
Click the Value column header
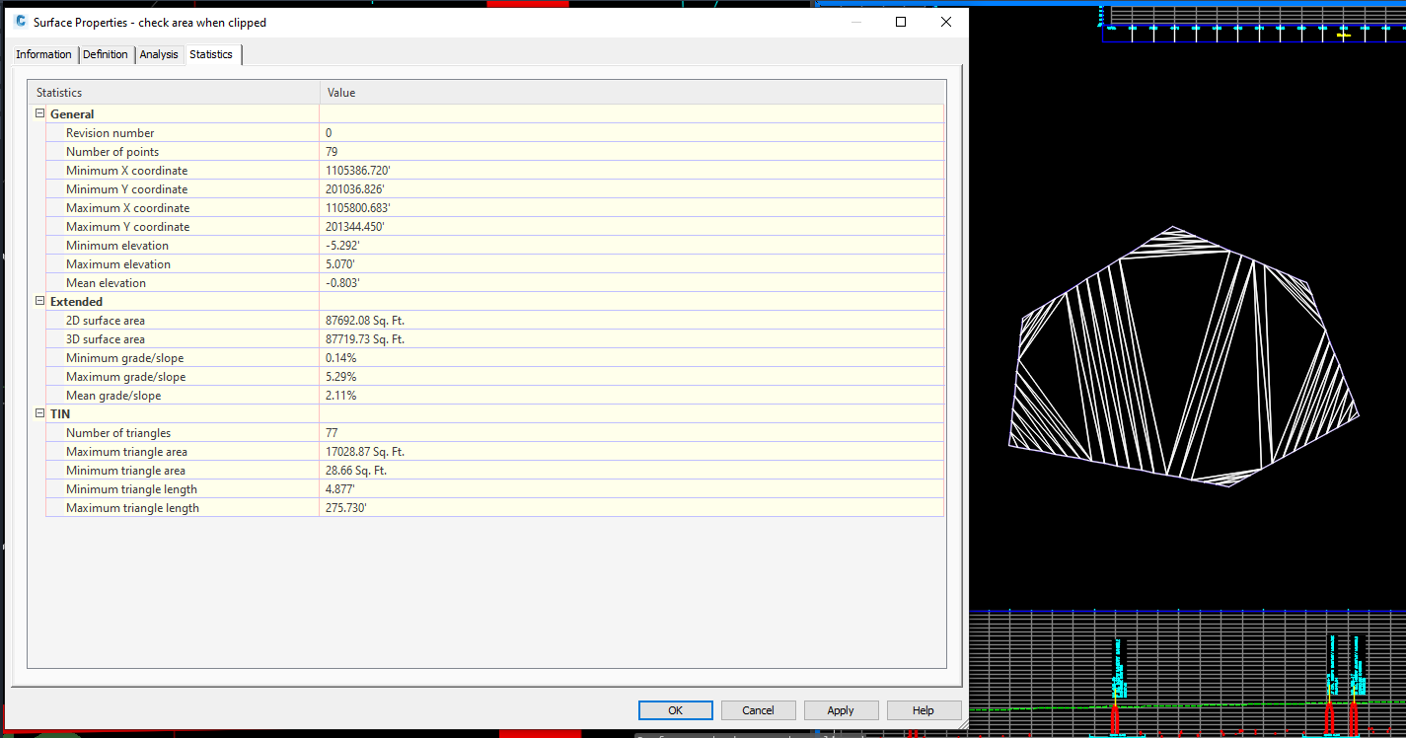coord(340,92)
